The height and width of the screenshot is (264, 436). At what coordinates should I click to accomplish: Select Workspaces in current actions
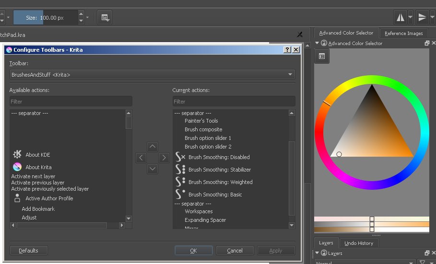pyautogui.click(x=199, y=211)
